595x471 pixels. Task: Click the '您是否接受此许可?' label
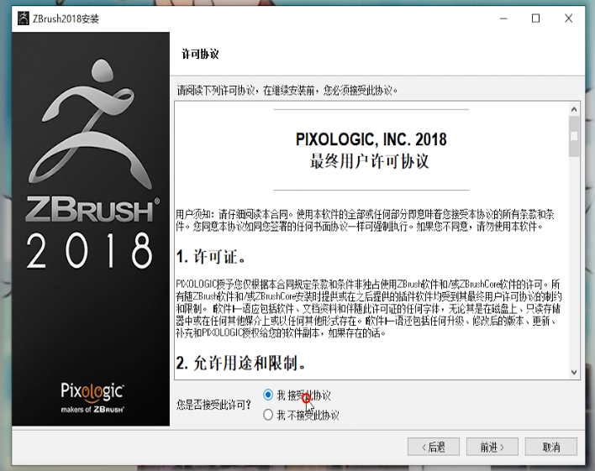coord(213,405)
